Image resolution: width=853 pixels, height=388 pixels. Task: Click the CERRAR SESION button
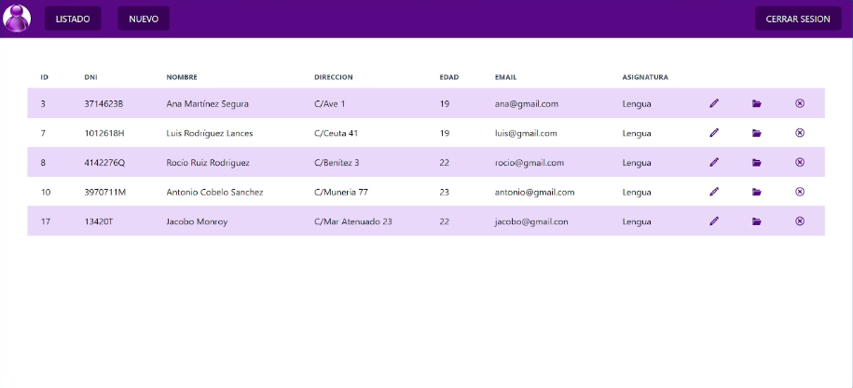pyautogui.click(x=798, y=19)
